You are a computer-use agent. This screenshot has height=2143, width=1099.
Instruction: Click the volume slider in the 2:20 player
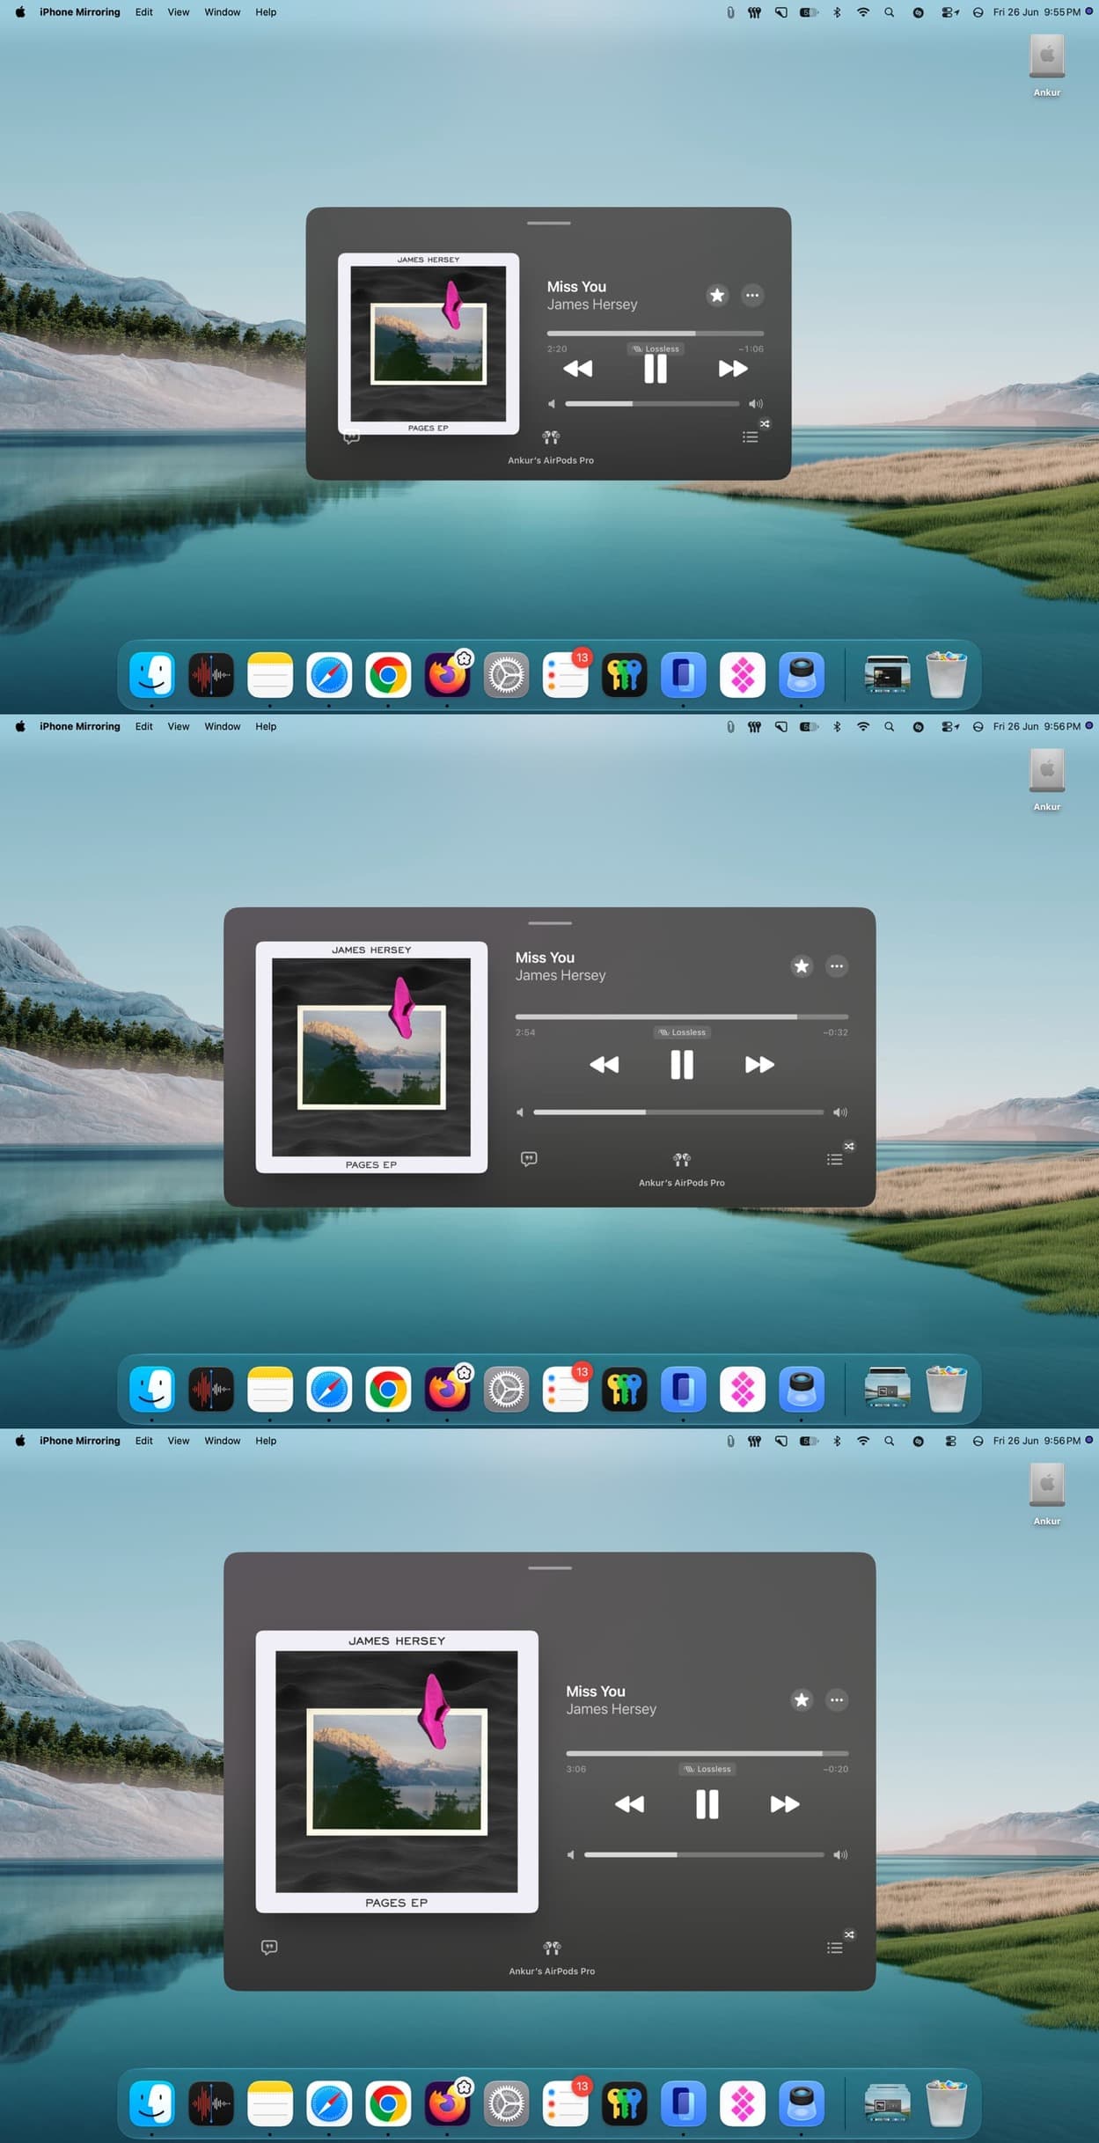(x=652, y=404)
